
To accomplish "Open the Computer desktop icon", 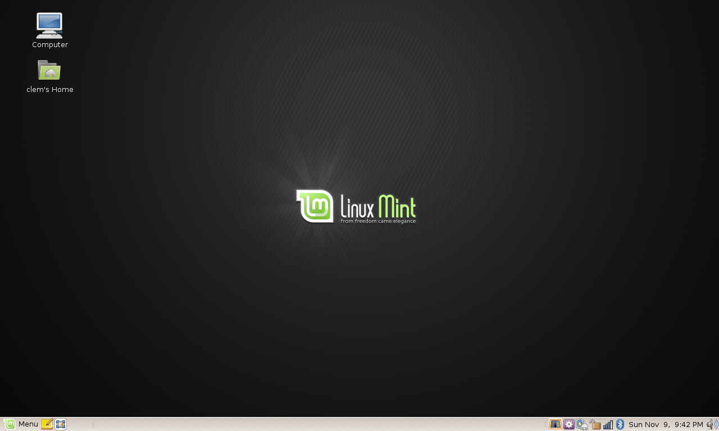I will click(49, 25).
